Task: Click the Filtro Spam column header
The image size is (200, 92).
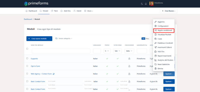Action: [117, 45]
